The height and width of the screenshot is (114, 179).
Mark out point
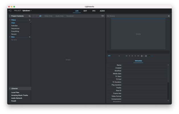pyautogui.click(x=146, y=56)
